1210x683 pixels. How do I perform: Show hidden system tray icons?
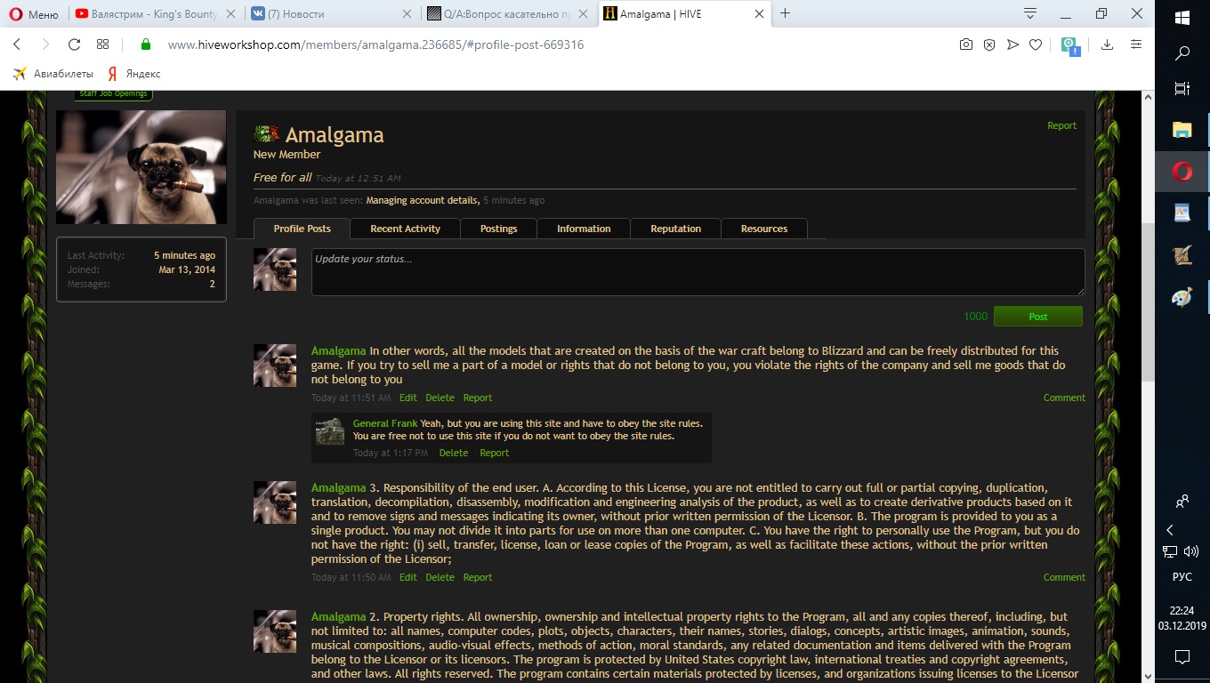(1170, 530)
